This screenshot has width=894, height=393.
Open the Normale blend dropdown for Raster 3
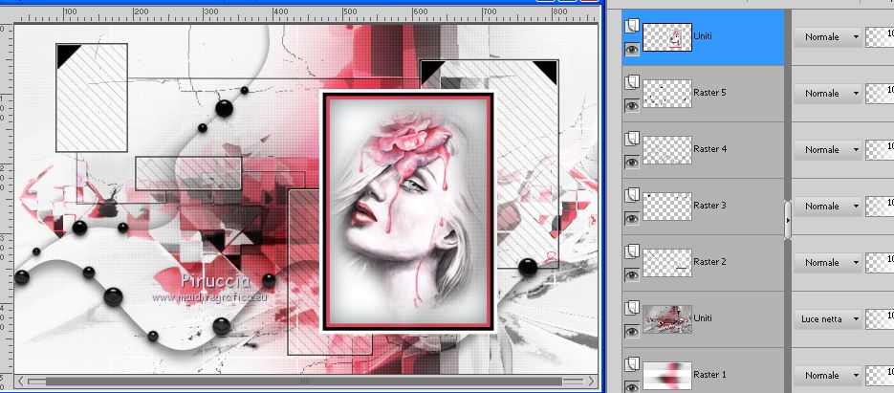coord(827,207)
